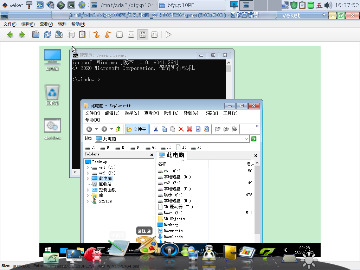Open the 转到 menu of image viewer

[62, 24]
